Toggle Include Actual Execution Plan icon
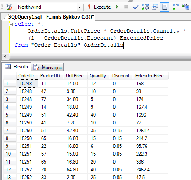Image resolution: width=191 pixels, height=180 pixels. pos(176,7)
